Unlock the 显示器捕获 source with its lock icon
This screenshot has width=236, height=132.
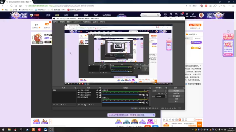click(100, 97)
